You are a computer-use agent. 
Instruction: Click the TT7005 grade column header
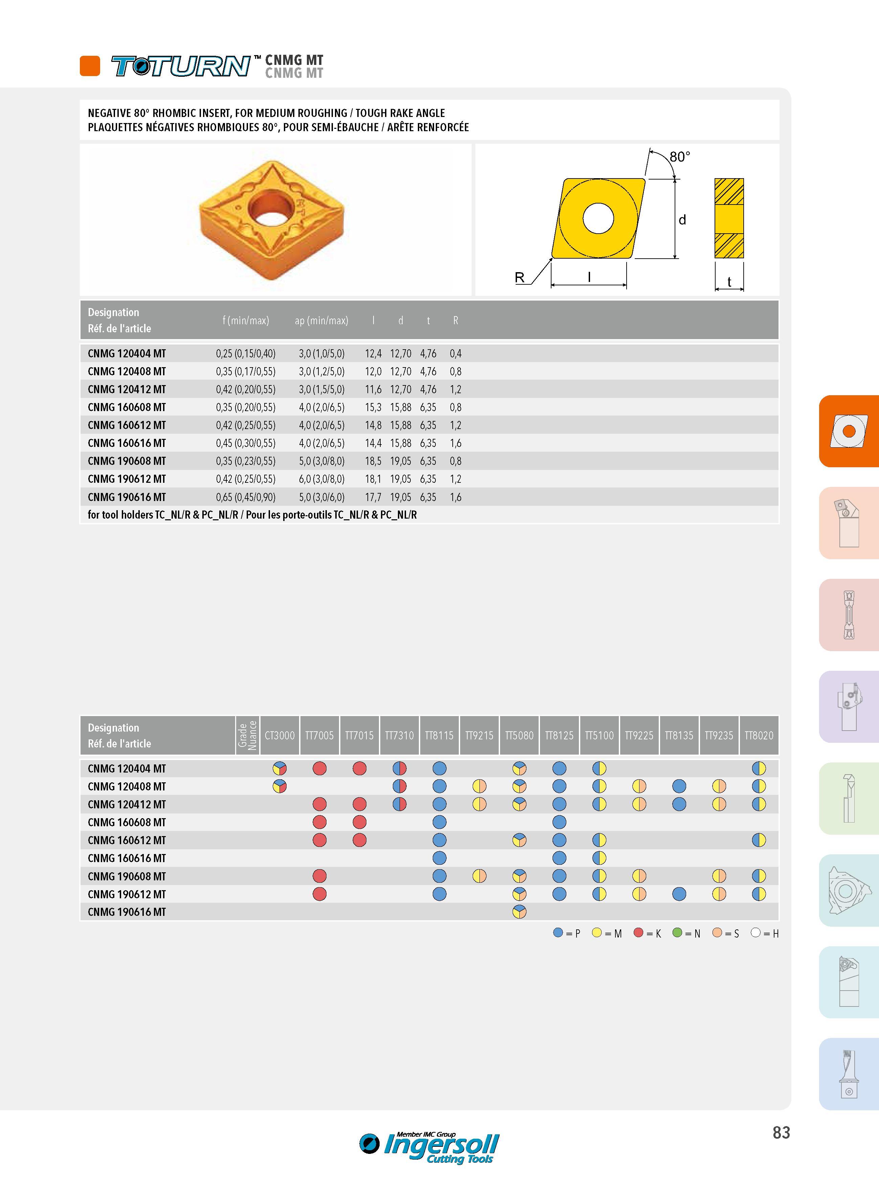(x=320, y=736)
